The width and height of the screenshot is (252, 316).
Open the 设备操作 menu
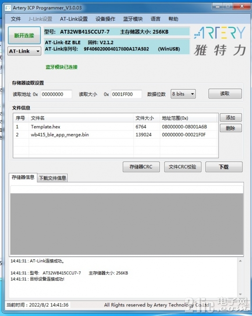tap(105, 19)
